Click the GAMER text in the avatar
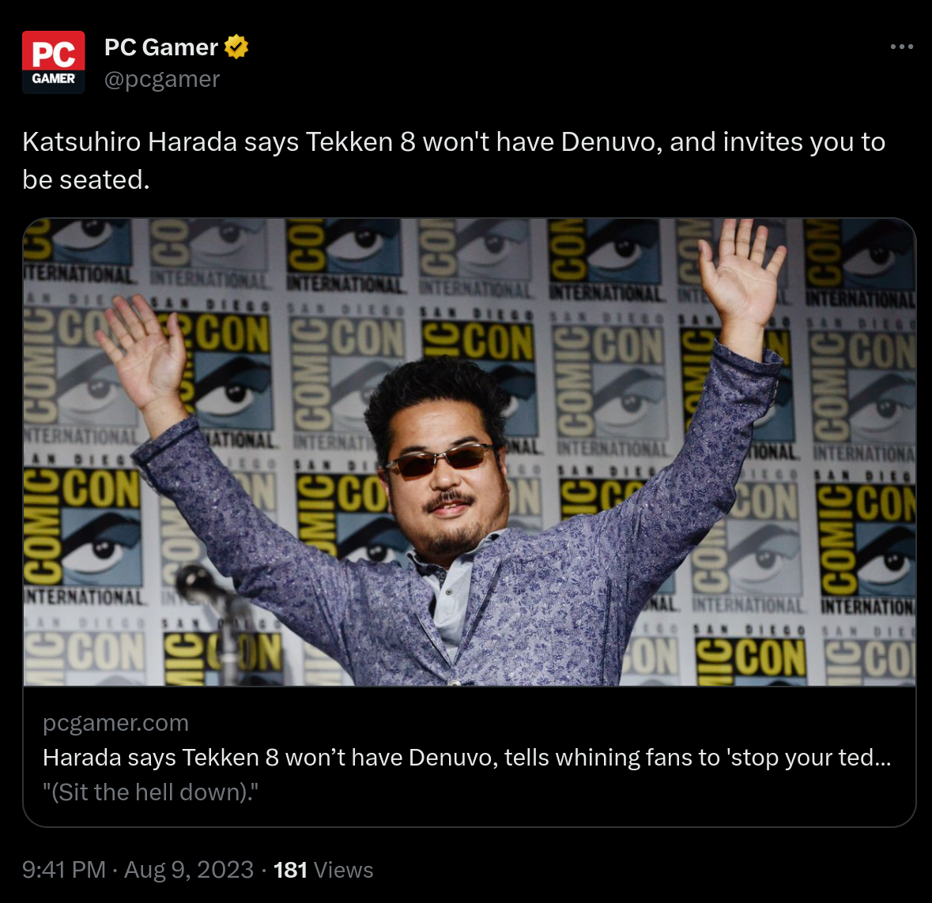This screenshot has width=932, height=903. (54, 78)
